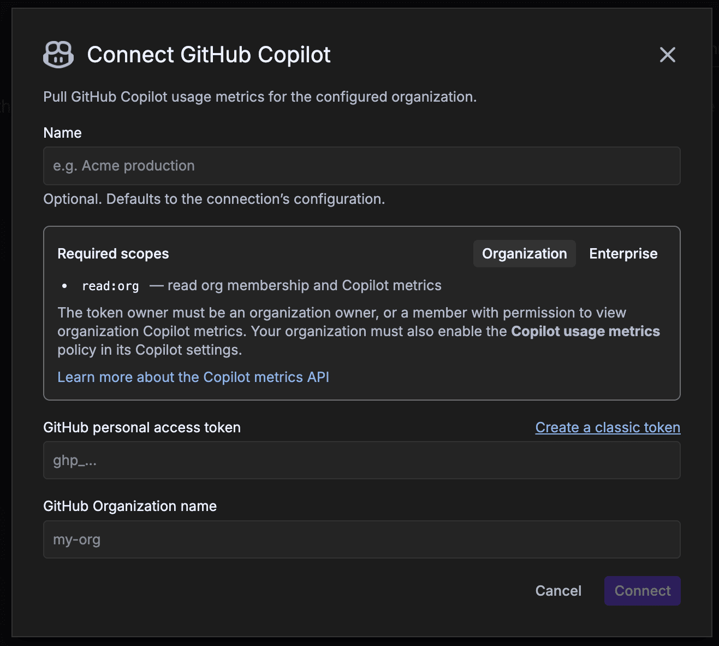Click the Required scopes heading
The image size is (719, 646).
point(113,254)
